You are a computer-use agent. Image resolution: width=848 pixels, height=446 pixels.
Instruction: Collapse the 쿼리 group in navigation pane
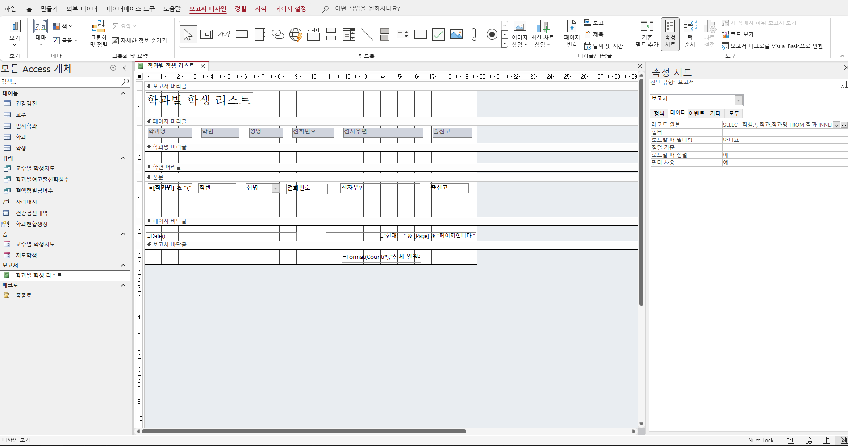pos(123,158)
